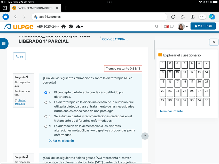Image resolution: width=219 pixels, height=164 pixels.
Task: Open the browser three-dots menu
Action: click(x=202, y=17)
